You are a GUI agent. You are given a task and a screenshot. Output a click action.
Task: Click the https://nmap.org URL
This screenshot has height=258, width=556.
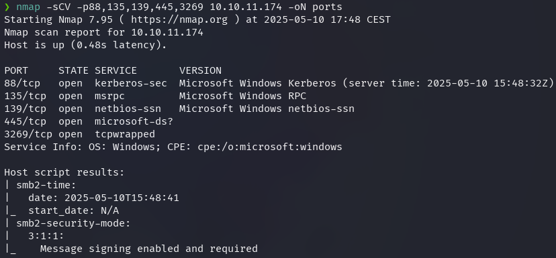coord(179,19)
